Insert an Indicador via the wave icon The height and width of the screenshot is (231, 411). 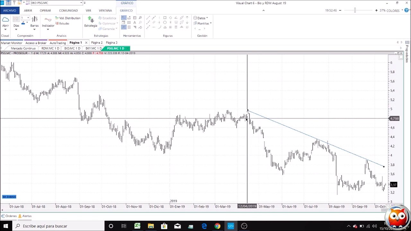(x=48, y=19)
